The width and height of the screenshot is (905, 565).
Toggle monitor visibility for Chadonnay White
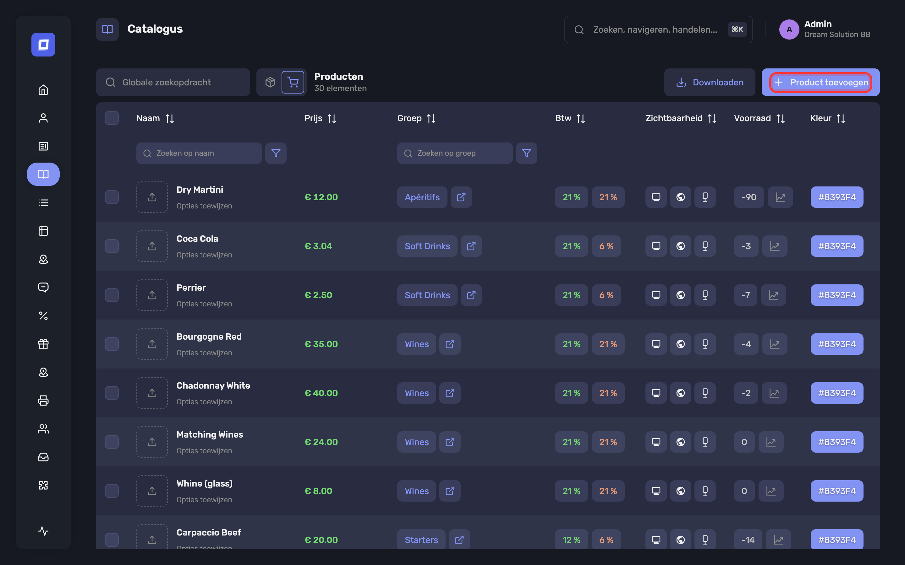(656, 393)
